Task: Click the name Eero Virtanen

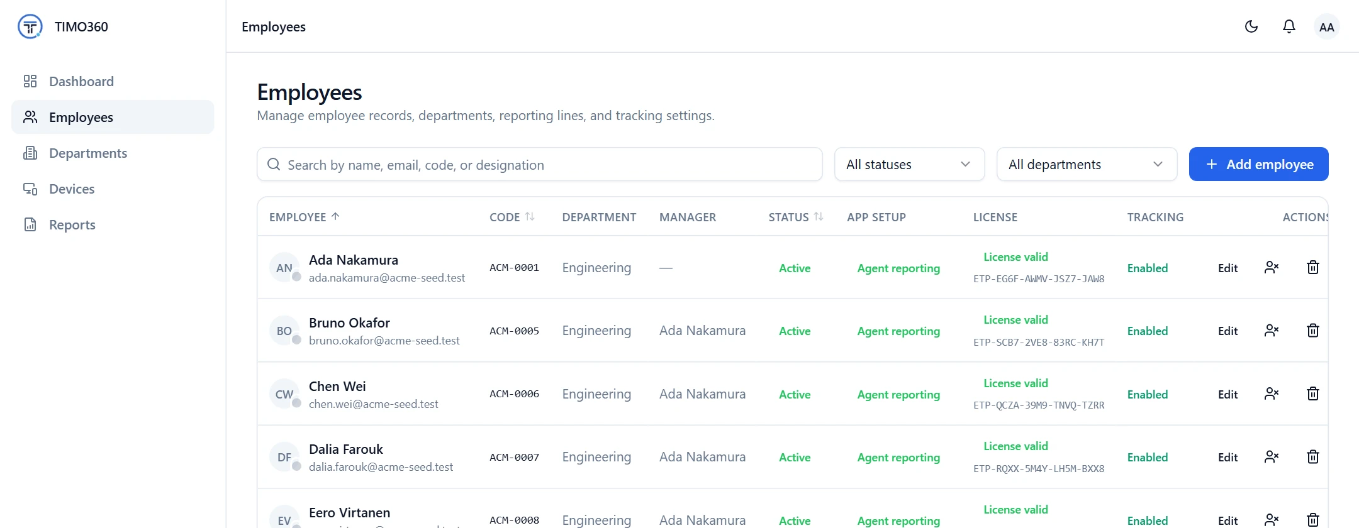Action: point(349,512)
